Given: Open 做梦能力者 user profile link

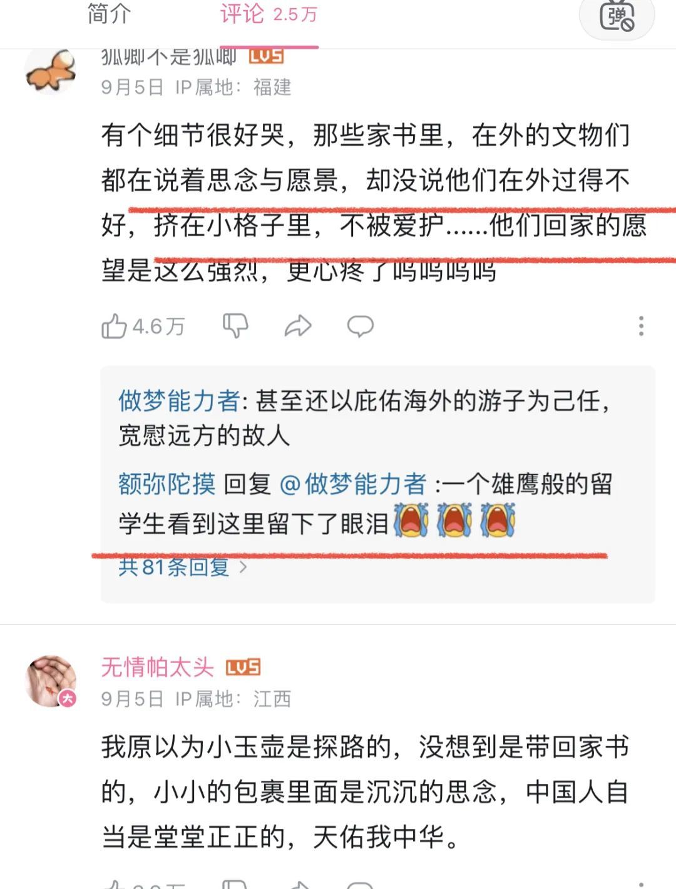Looking at the screenshot, I should pyautogui.click(x=179, y=400).
